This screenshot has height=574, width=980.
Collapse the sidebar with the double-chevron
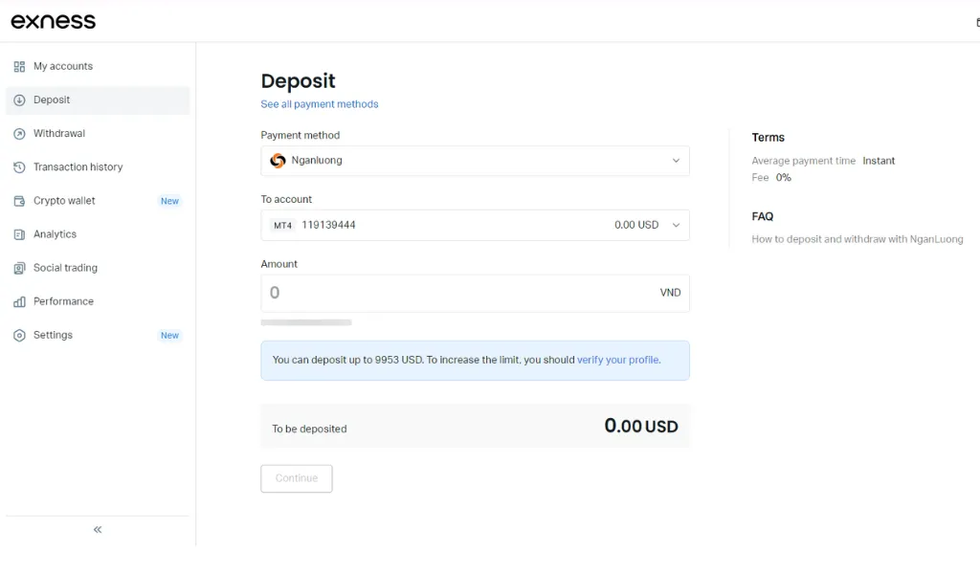[96, 529]
